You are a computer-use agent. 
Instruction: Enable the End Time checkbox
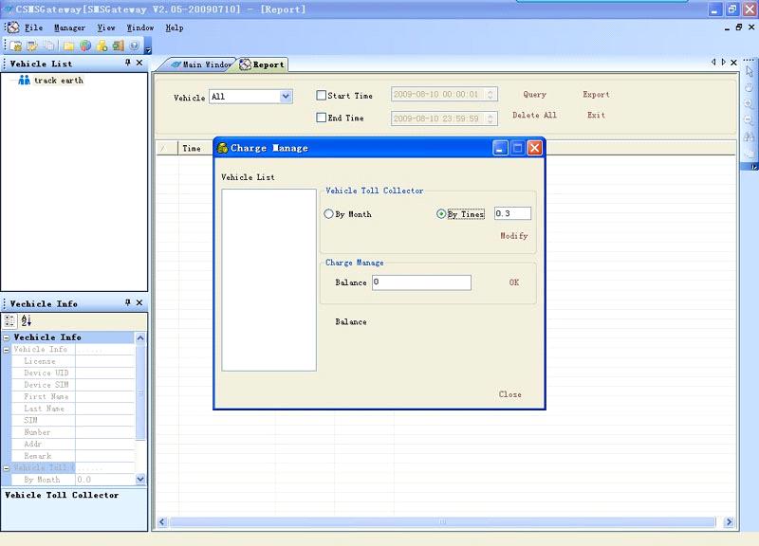tap(322, 118)
